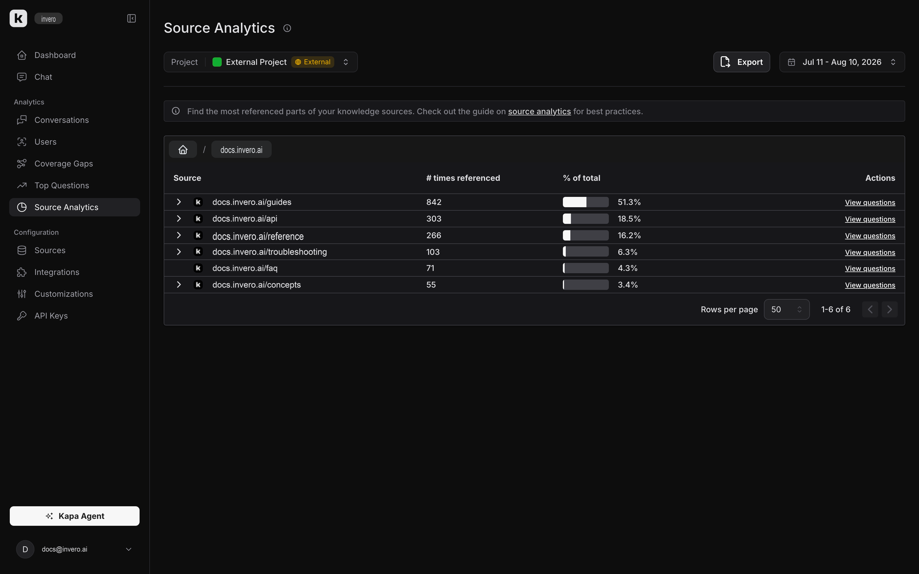This screenshot has width=919, height=574.
Task: Click the docs.invero.ai breadcrumb
Action: [x=241, y=150]
